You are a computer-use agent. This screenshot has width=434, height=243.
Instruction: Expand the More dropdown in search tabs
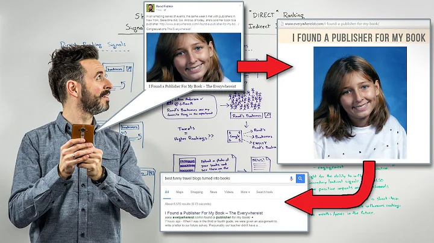click(245, 192)
